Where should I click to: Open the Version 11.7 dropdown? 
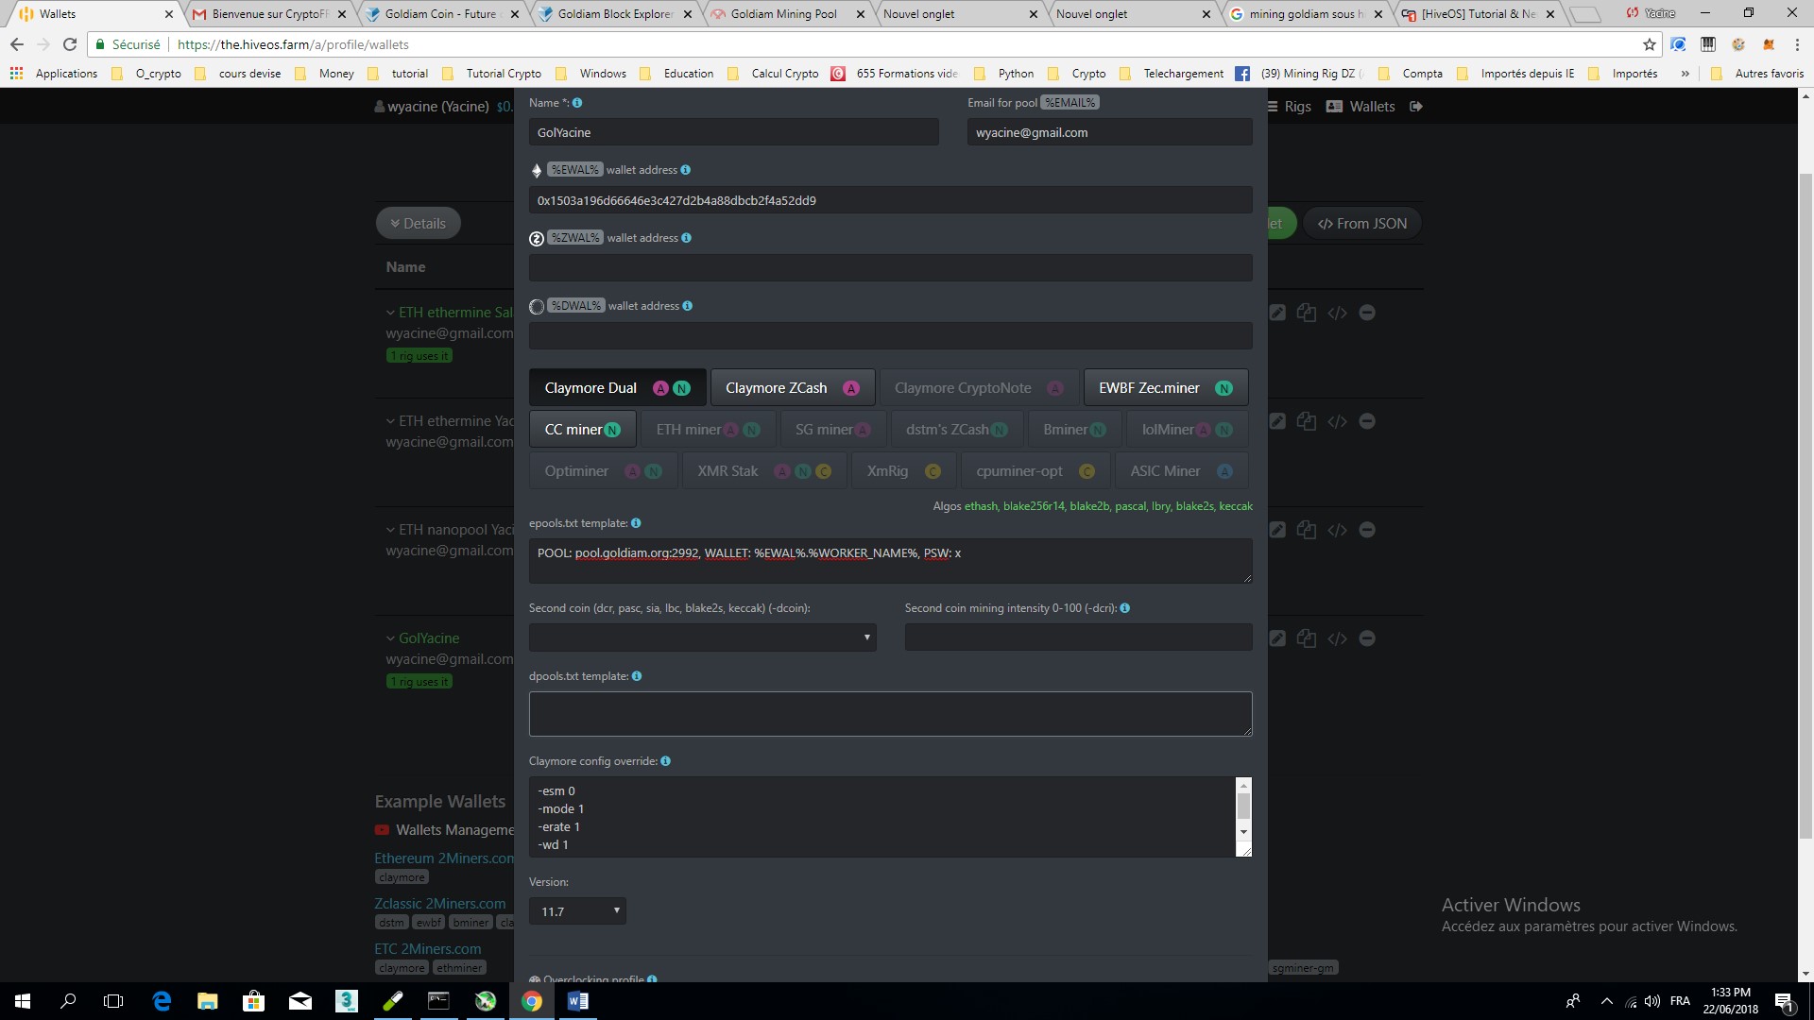pyautogui.click(x=577, y=911)
